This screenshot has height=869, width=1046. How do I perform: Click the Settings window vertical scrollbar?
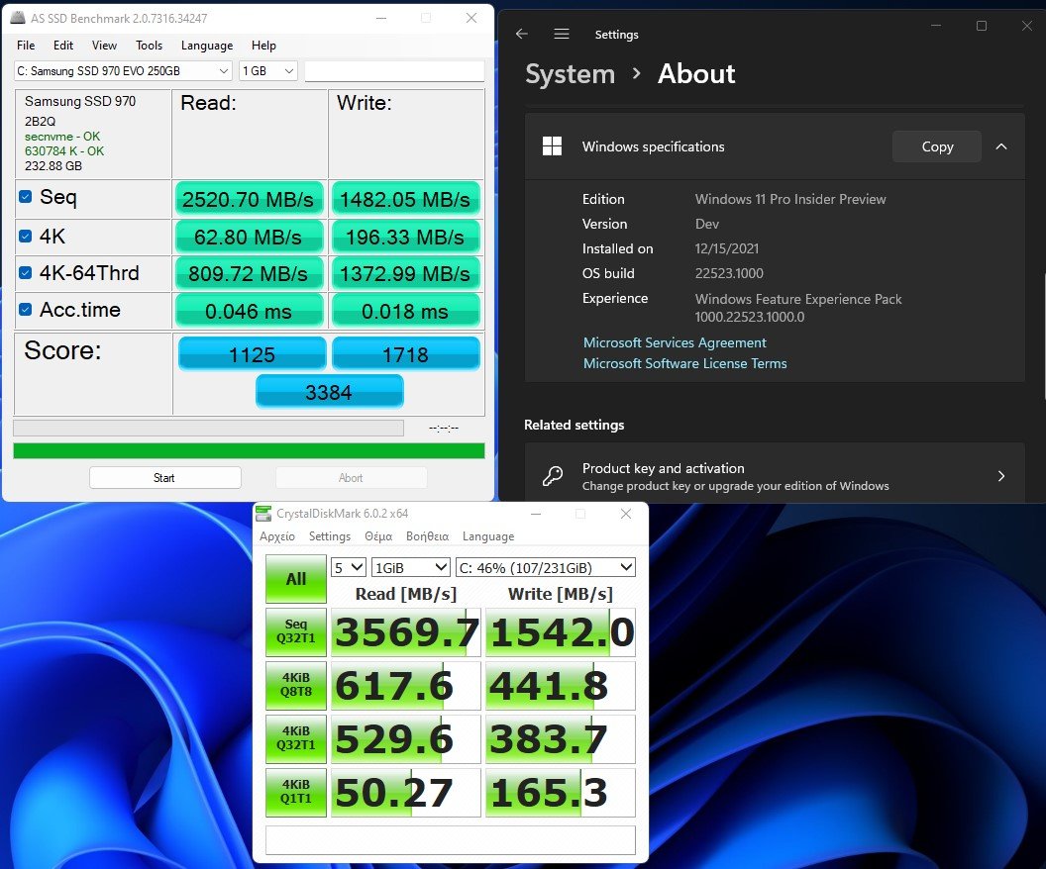(x=1043, y=336)
